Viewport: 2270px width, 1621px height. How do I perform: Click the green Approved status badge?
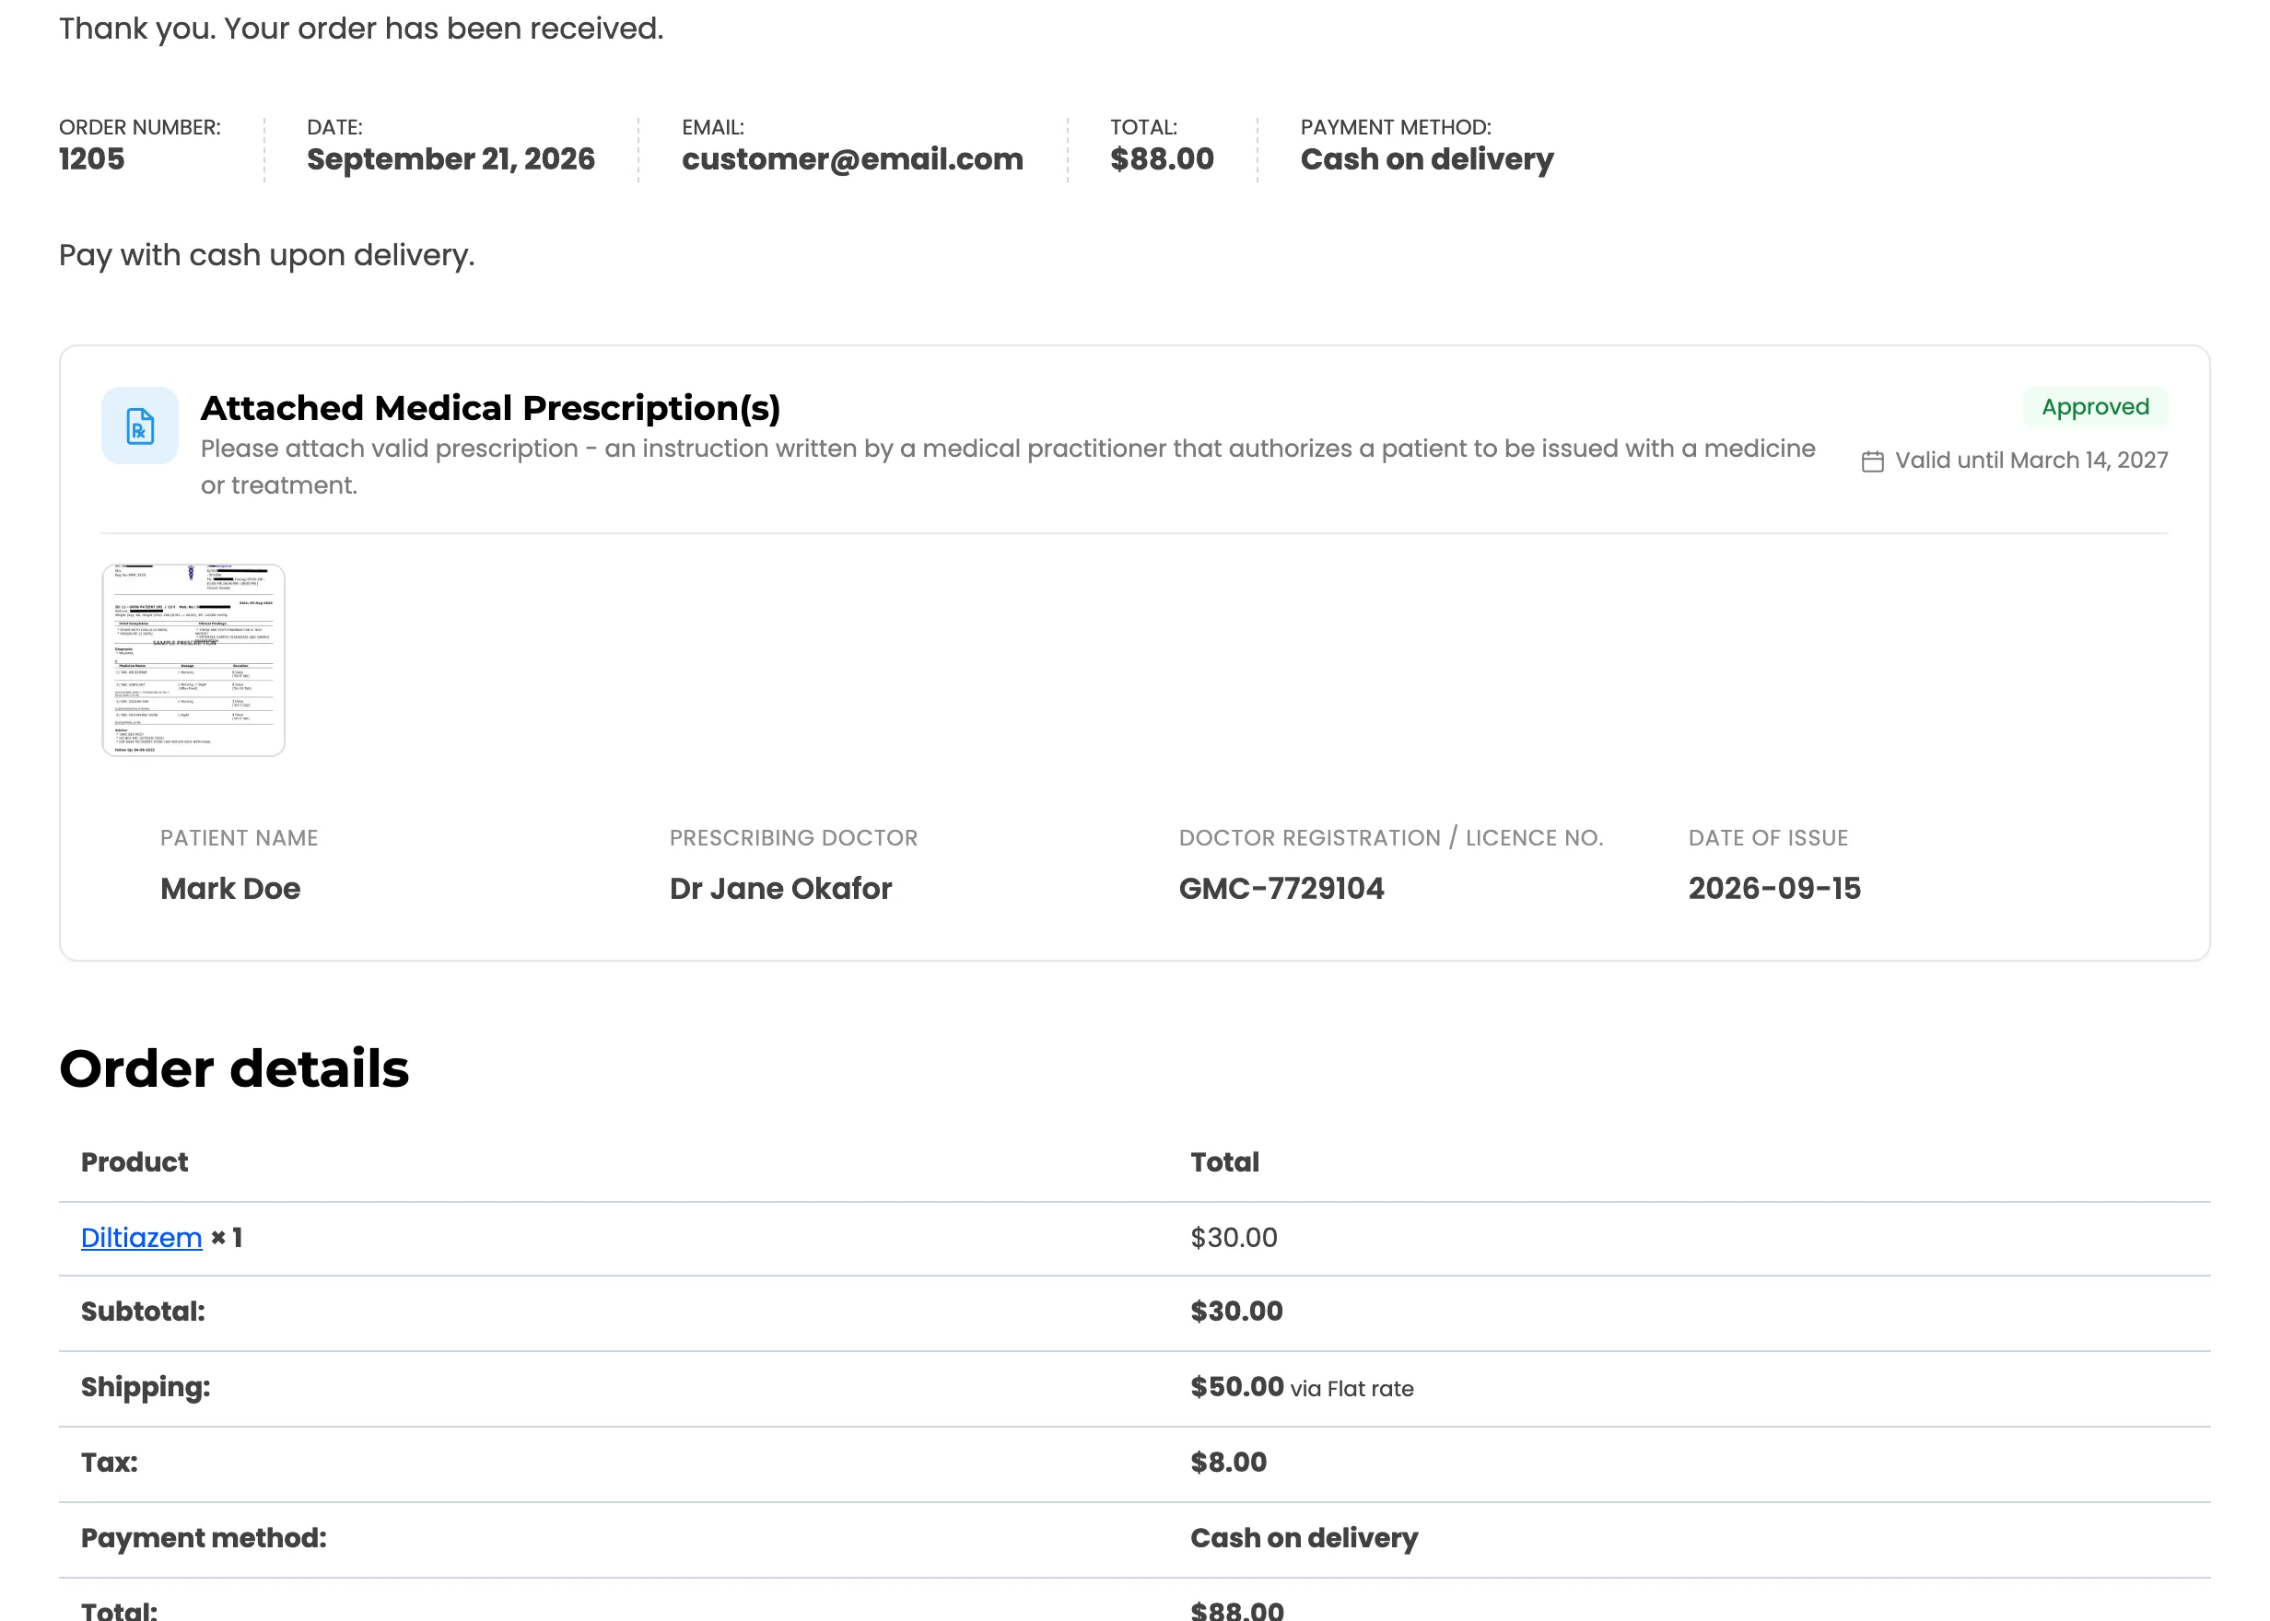2094,407
